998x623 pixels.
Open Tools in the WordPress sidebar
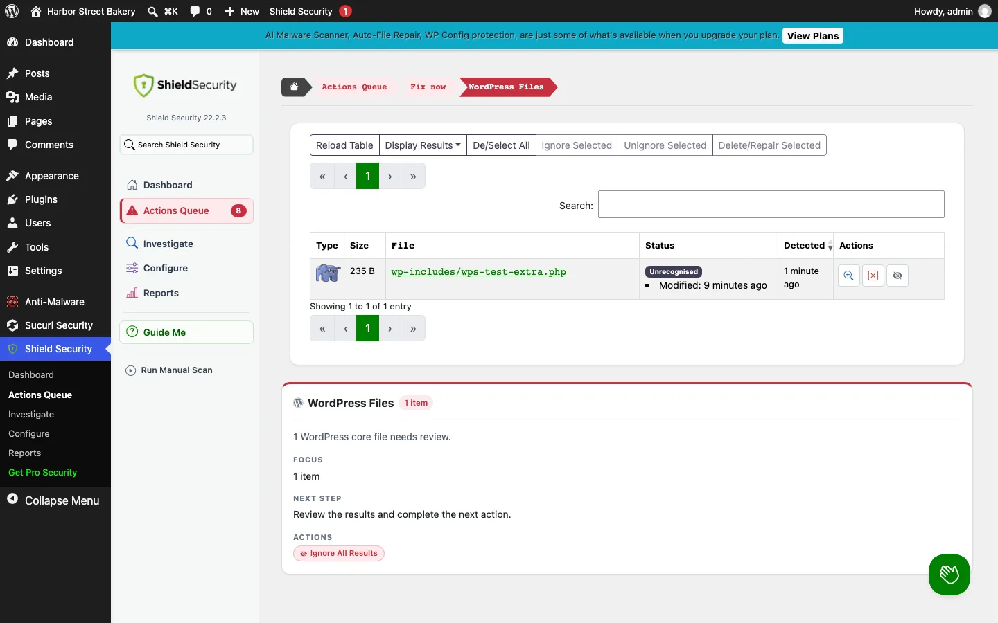tap(55, 247)
